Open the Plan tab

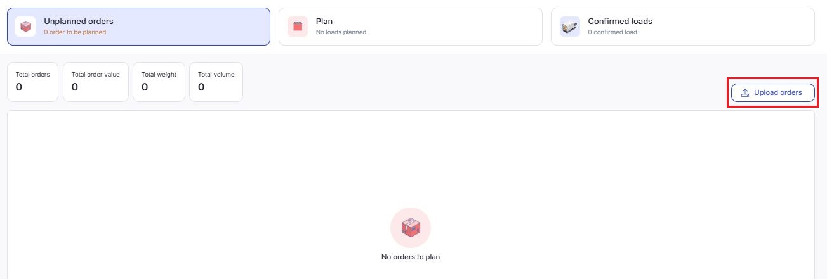coord(410,27)
